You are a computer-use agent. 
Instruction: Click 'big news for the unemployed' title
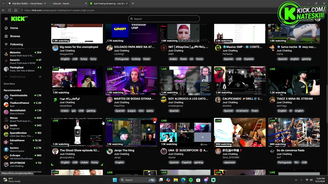coord(79,47)
